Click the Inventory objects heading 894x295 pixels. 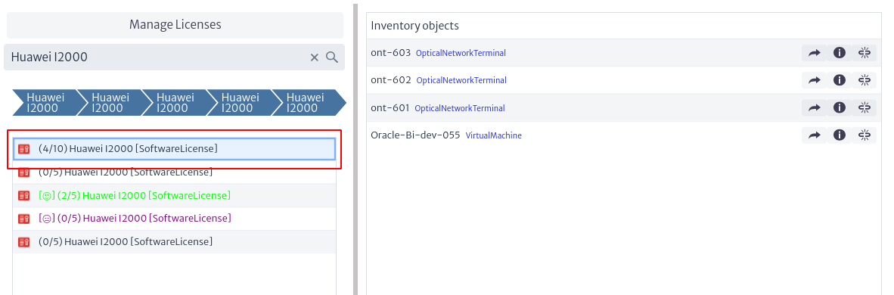click(x=414, y=26)
